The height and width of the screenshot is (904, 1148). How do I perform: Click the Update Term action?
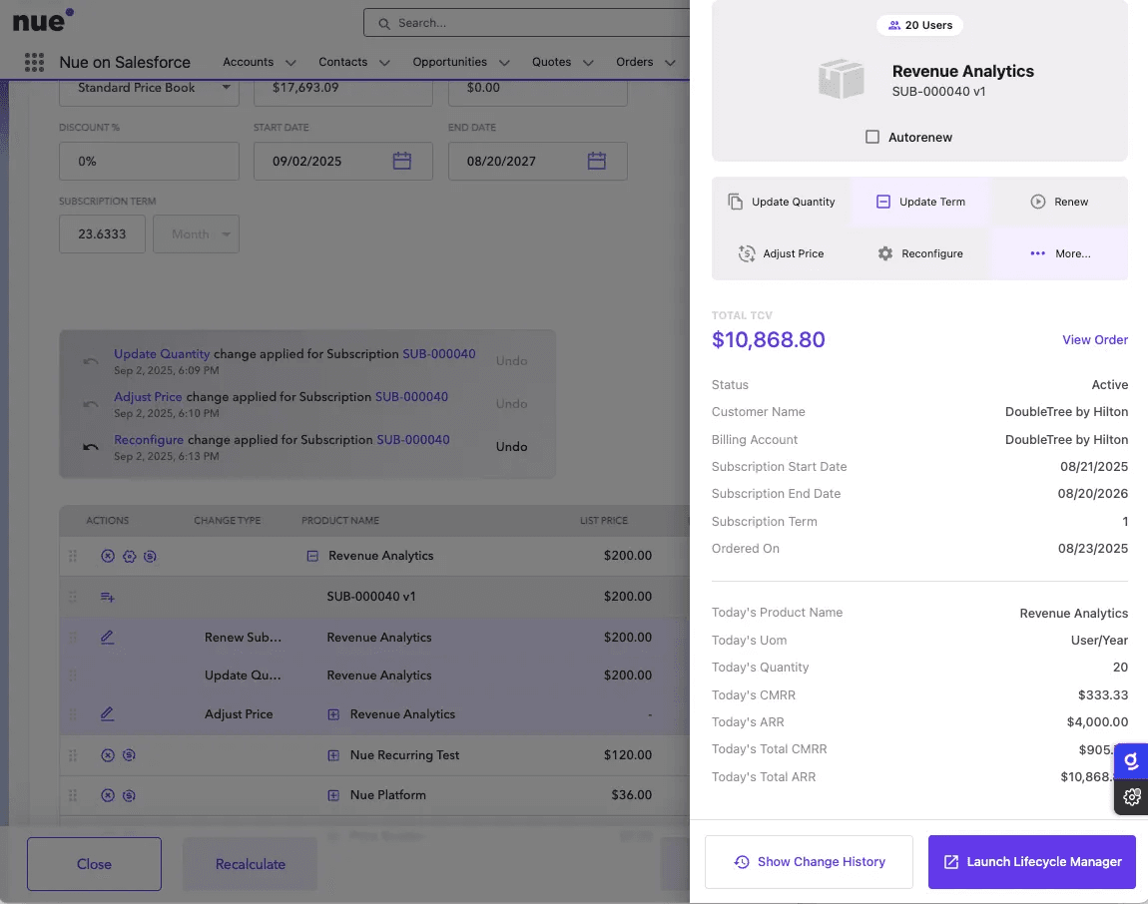pos(920,202)
